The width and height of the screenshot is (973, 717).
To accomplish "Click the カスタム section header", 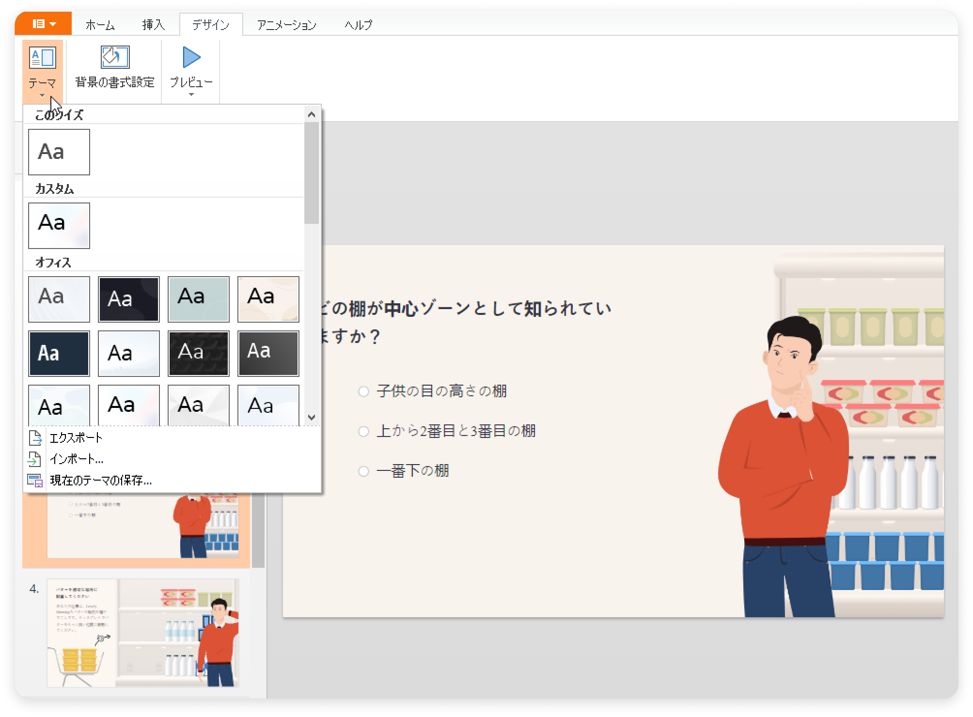I will [x=54, y=189].
